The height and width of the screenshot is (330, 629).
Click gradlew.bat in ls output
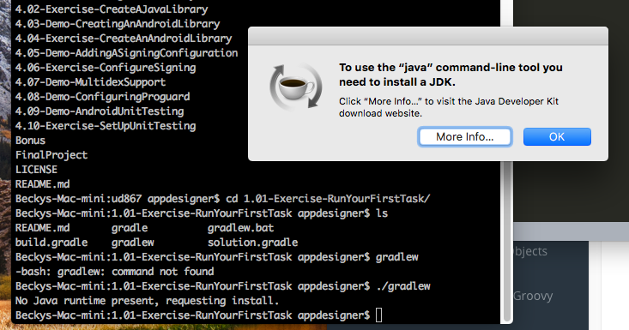coord(240,228)
